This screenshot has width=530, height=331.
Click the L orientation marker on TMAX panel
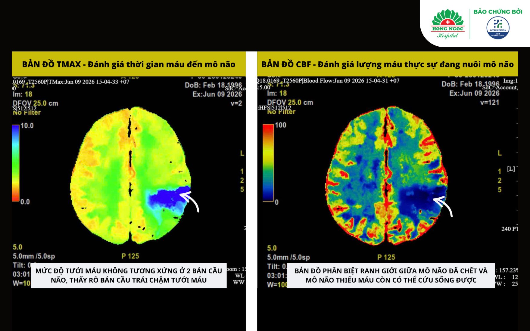tap(242, 153)
